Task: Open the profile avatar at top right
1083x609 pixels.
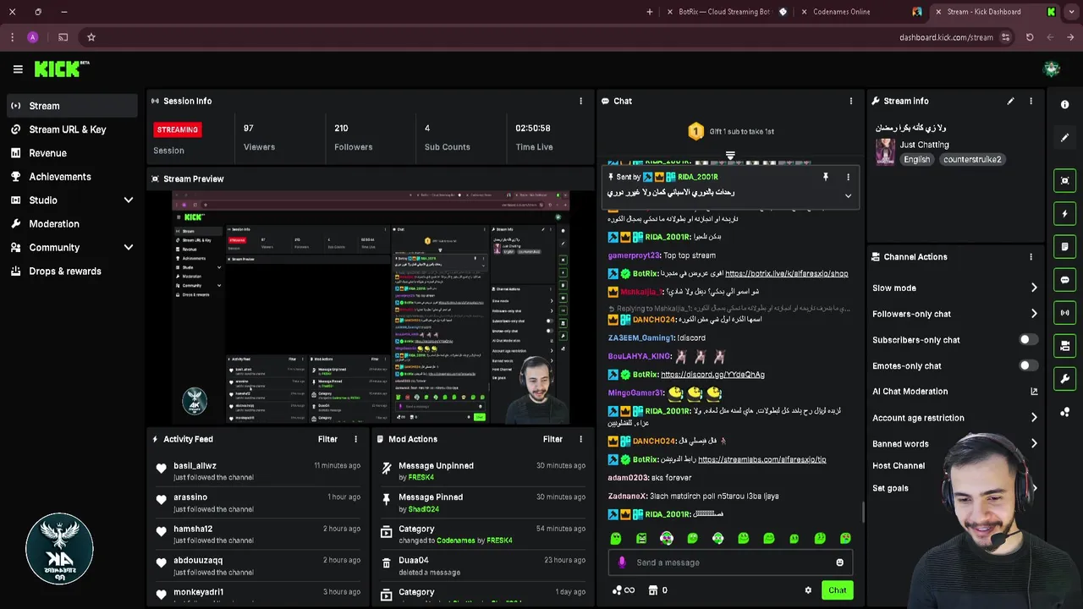Action: [x=1052, y=69]
